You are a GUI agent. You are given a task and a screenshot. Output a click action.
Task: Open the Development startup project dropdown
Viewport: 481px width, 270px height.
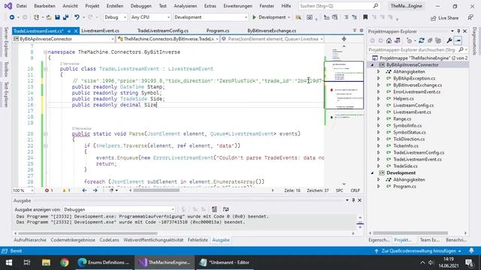coord(210,17)
